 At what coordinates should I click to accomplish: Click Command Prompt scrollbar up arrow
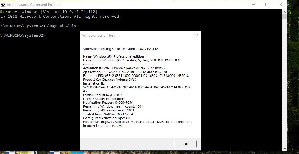[x=285, y=12]
